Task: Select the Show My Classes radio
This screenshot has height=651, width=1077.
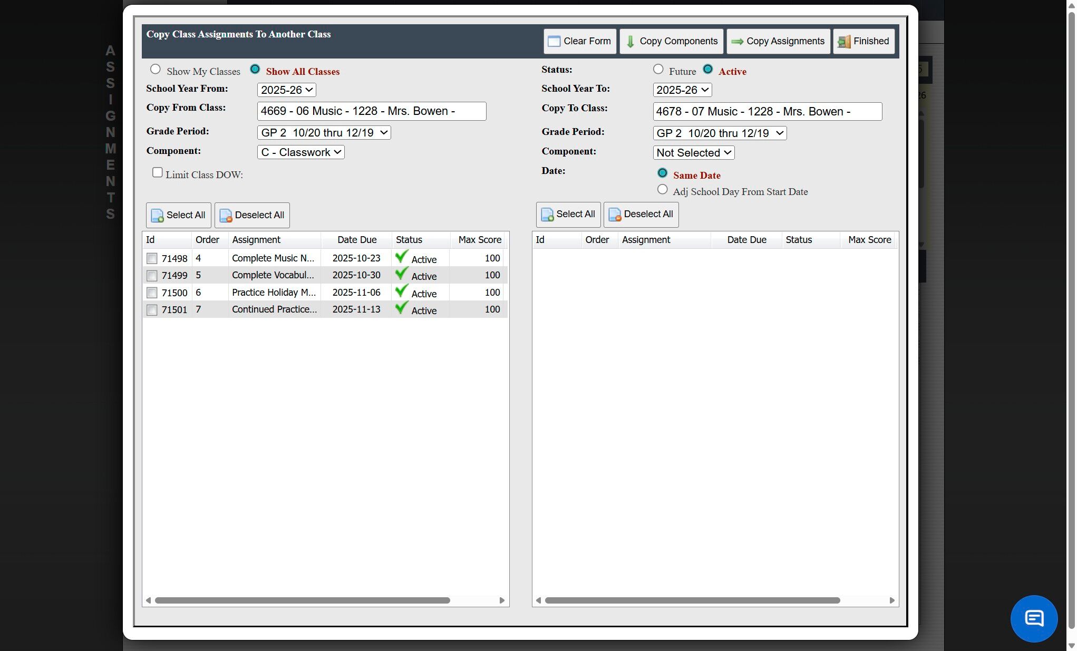Action: (x=156, y=70)
